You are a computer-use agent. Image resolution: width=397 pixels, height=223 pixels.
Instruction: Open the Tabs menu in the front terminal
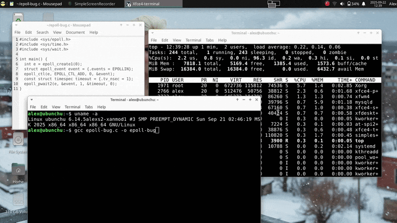click(x=89, y=107)
